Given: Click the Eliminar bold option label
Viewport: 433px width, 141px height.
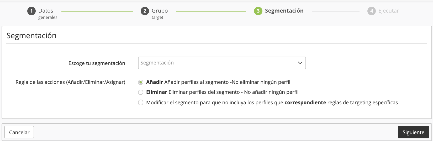Looking at the screenshot, I should click(x=157, y=92).
